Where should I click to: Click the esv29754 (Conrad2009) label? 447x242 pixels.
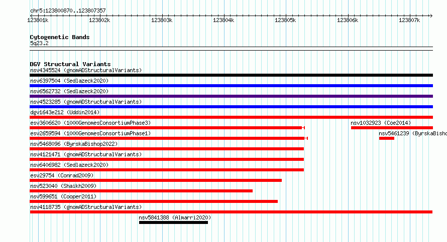pos(62,175)
